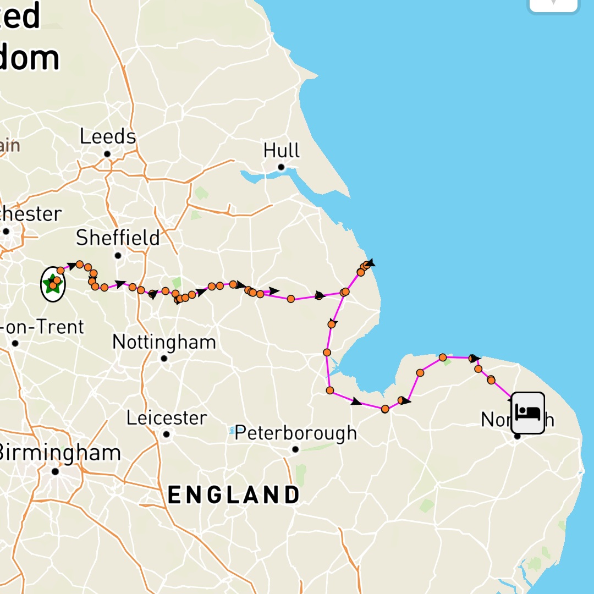Click the white control button at top-right corner
594x594 pixels.
point(553,4)
